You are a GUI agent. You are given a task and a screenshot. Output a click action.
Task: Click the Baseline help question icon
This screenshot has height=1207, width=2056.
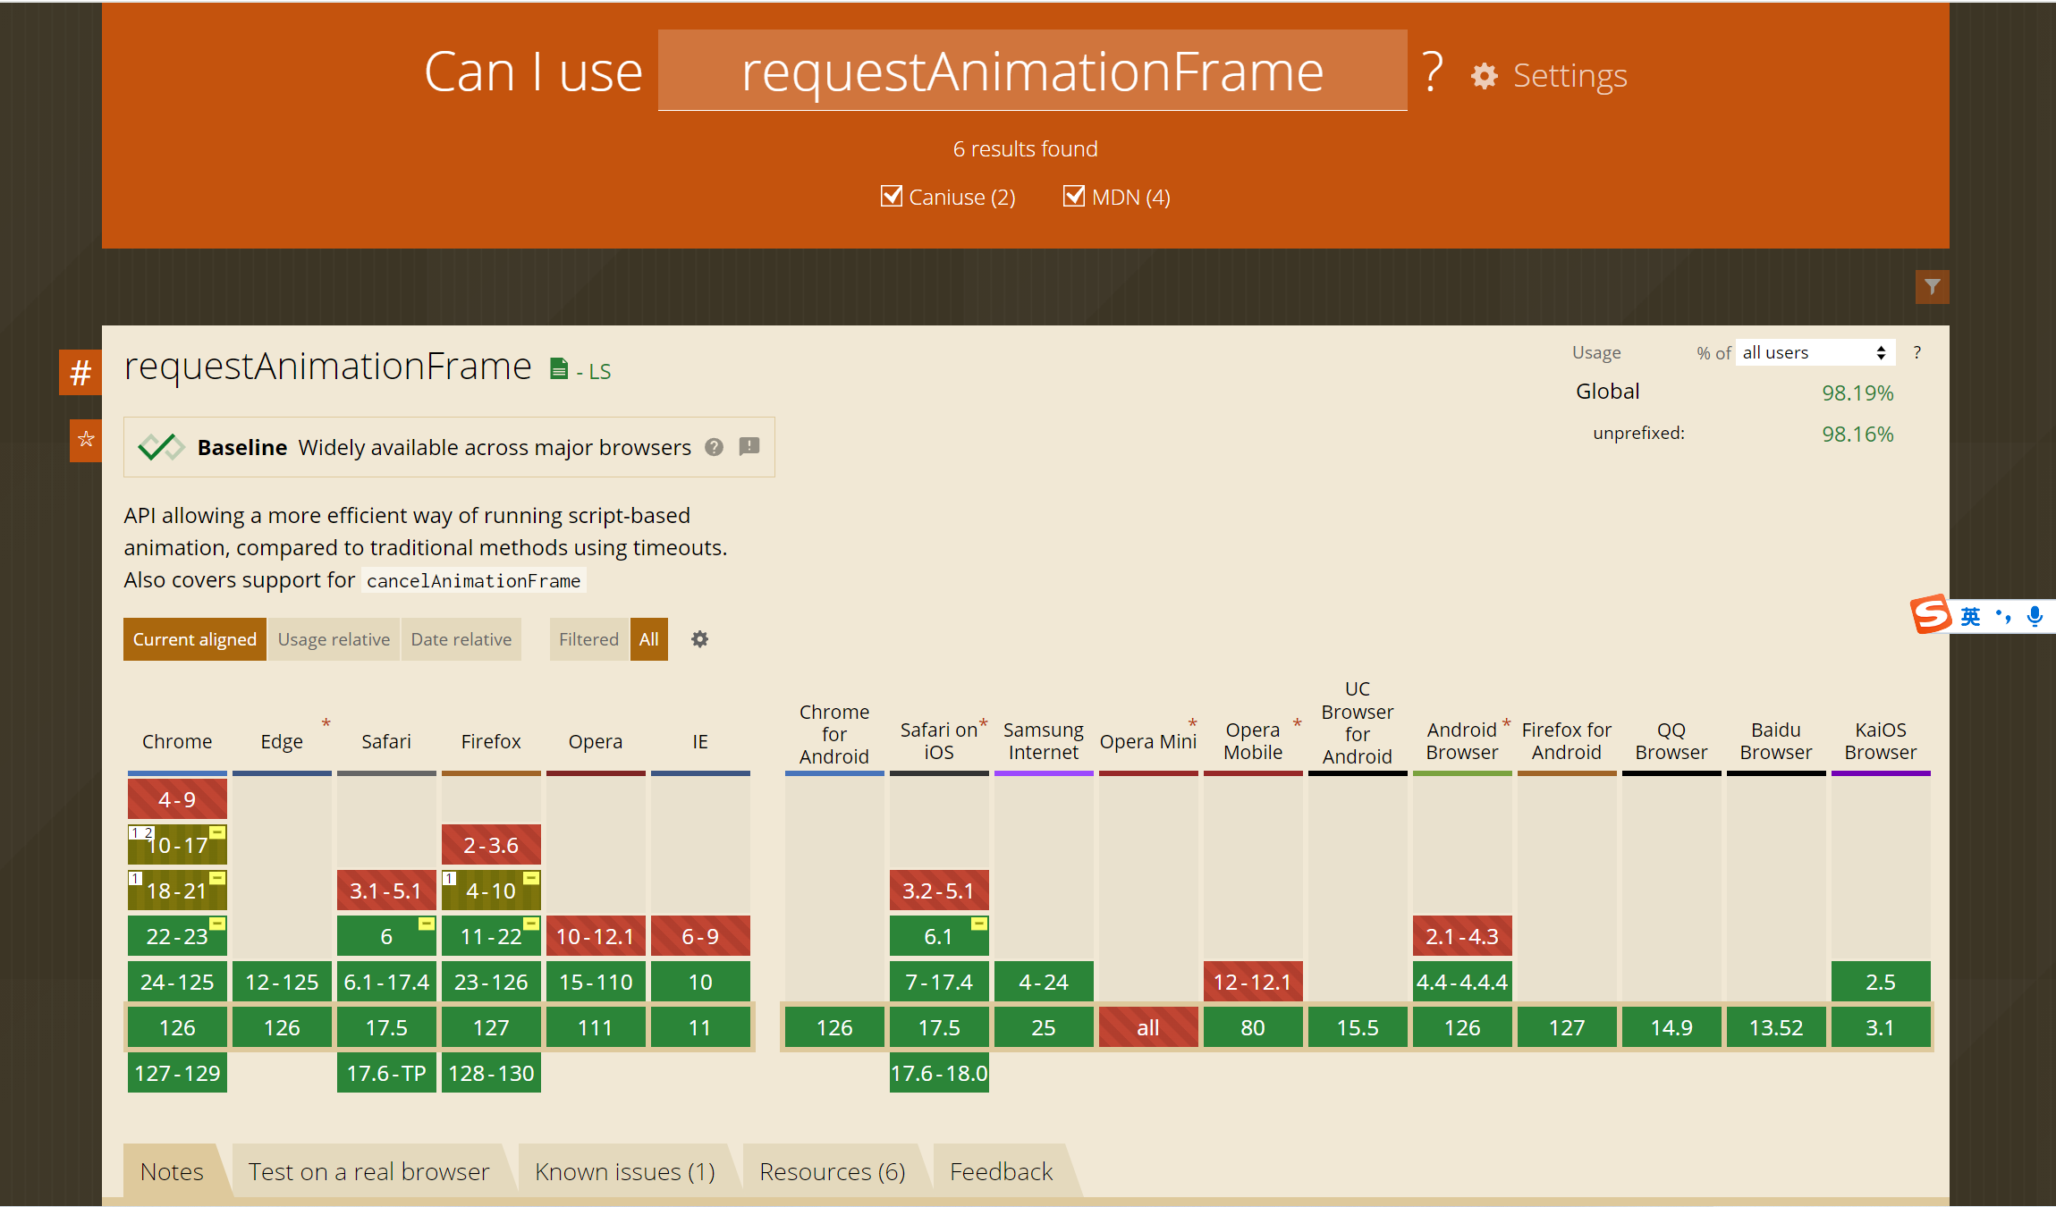(714, 447)
